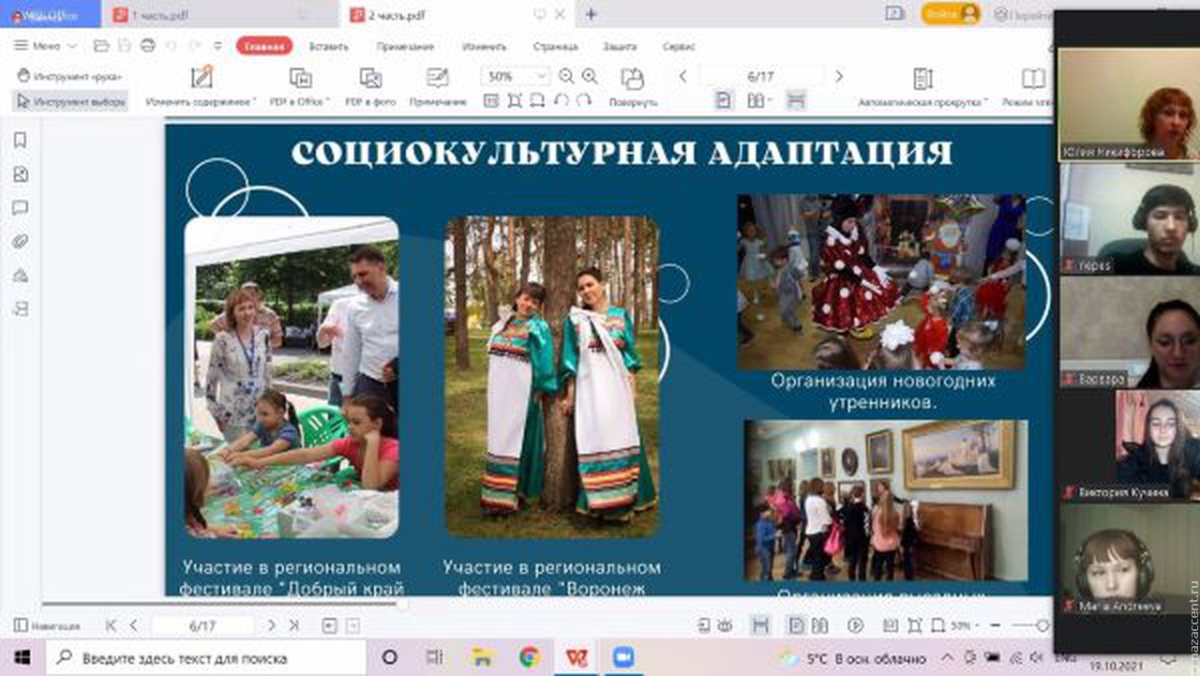Click the undo arrow icon
Viewport: 1200px width, 676px height.
click(x=171, y=46)
